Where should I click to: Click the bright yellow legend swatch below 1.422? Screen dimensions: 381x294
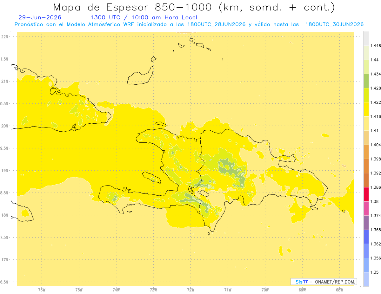coord(366,109)
